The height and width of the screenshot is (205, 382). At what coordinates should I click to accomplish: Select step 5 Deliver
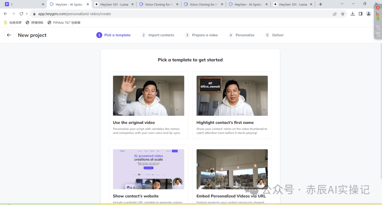pyautogui.click(x=274, y=35)
